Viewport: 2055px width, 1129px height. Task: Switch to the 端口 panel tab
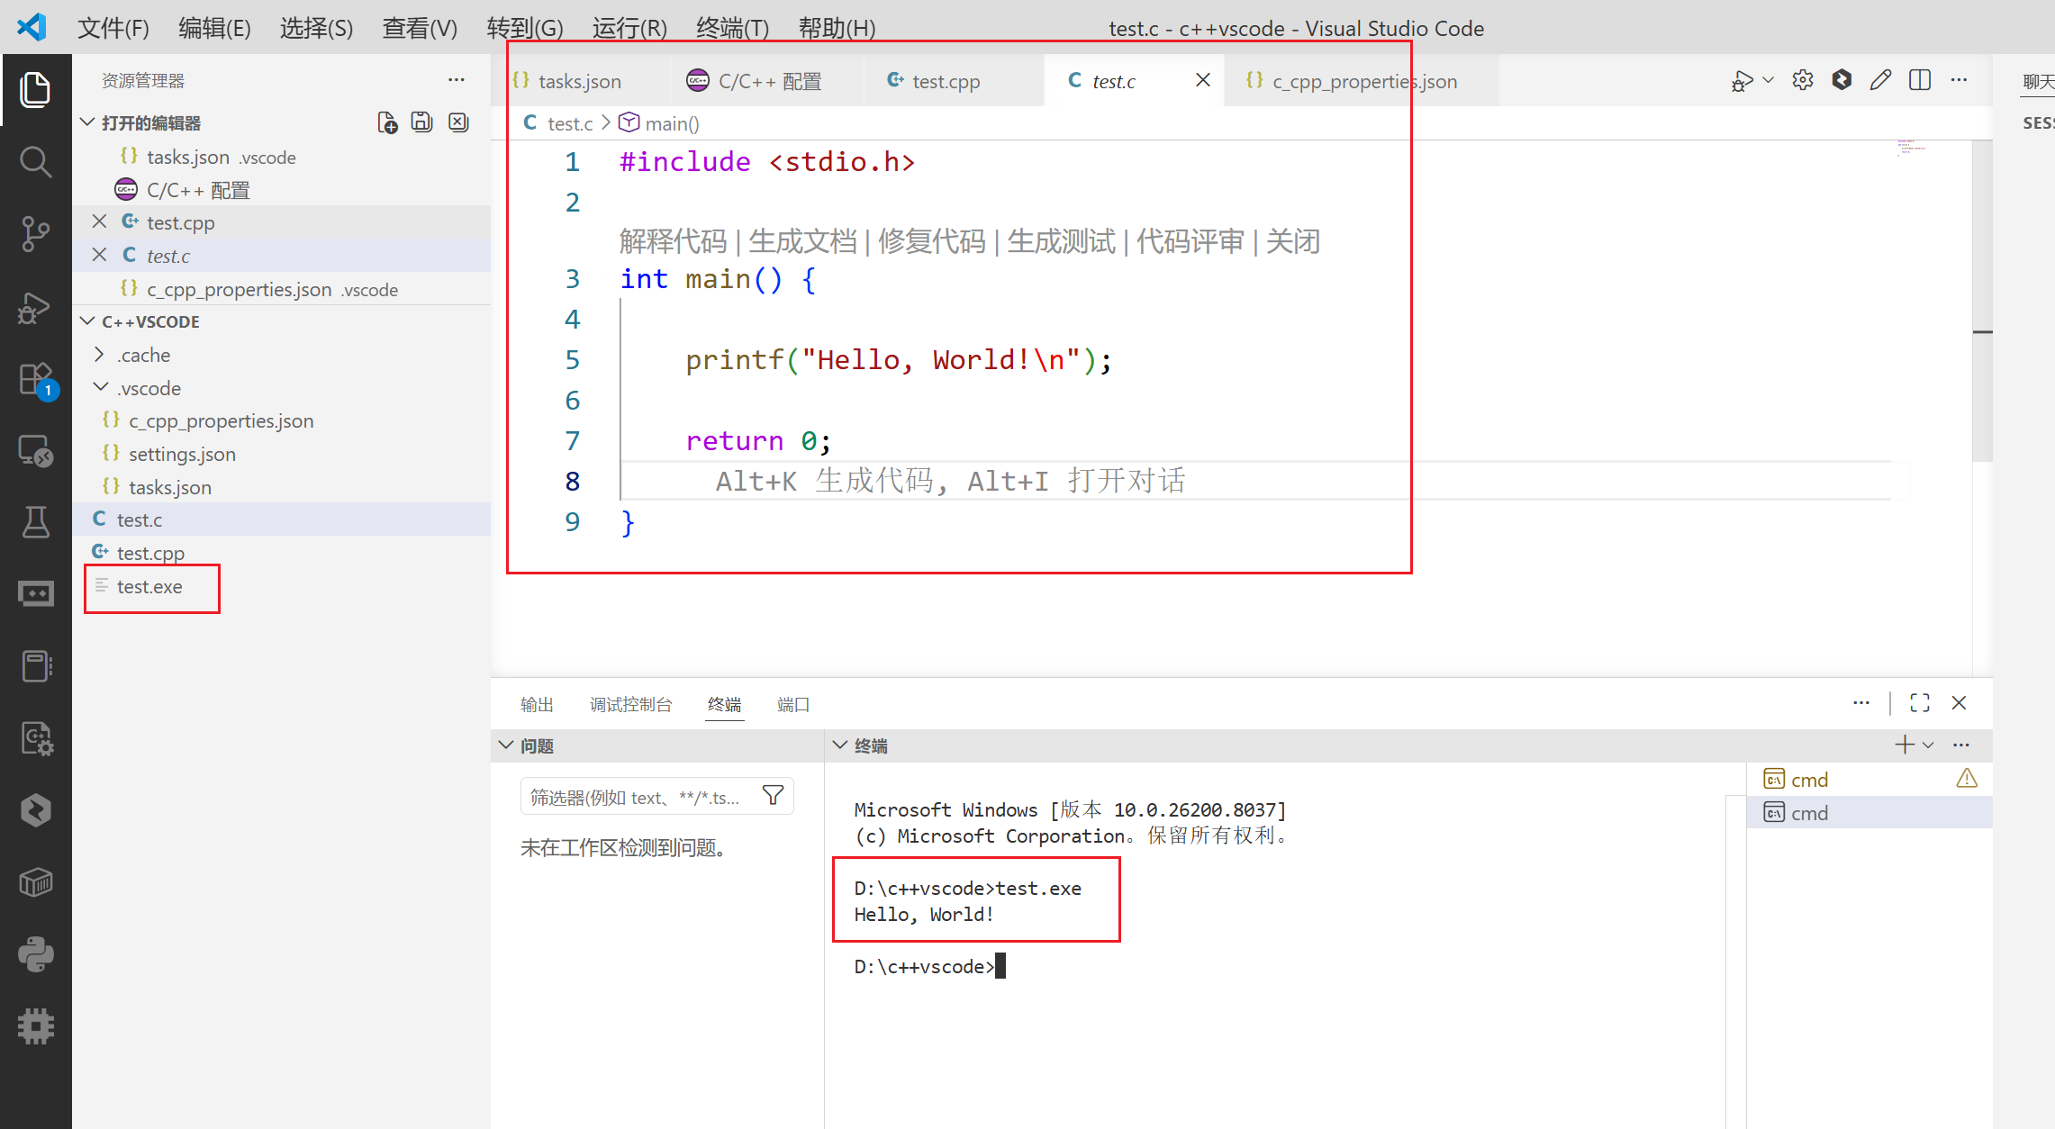(x=792, y=704)
